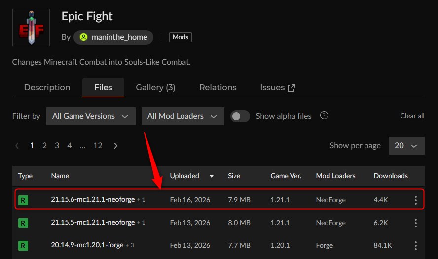Open the three-dot menu for 21.15.6 file

point(416,200)
